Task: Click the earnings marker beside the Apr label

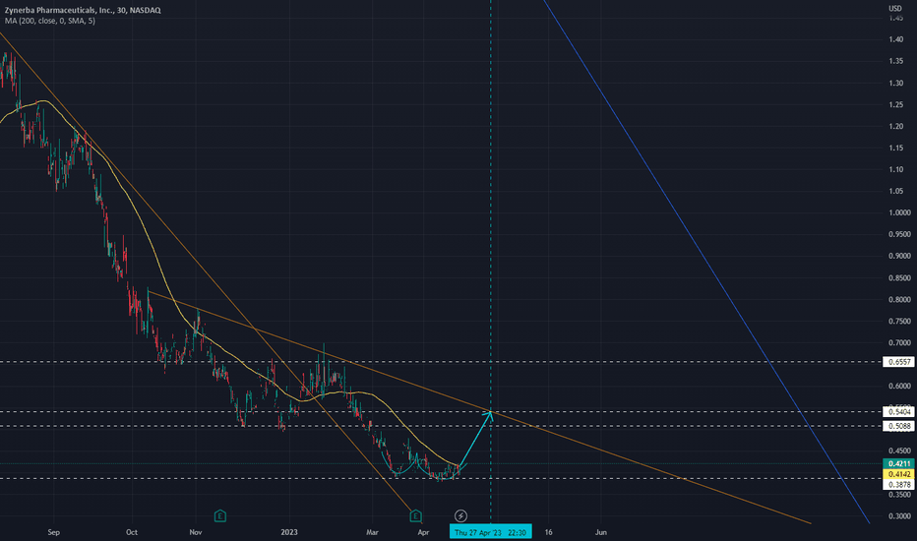Action: click(x=415, y=515)
